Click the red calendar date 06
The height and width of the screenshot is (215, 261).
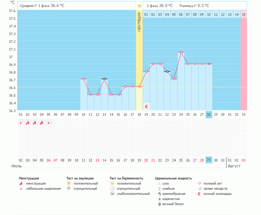48,160
